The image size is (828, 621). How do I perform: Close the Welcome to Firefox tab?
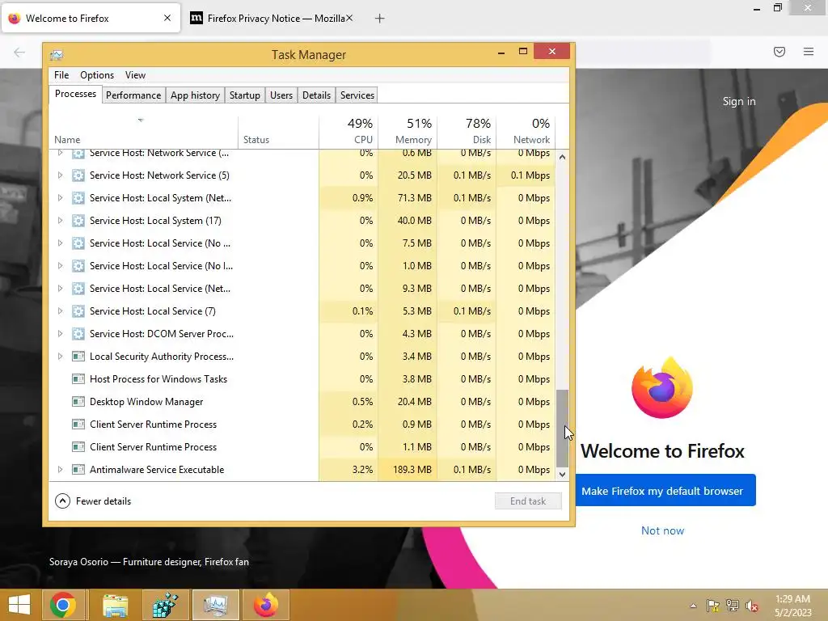(x=167, y=18)
